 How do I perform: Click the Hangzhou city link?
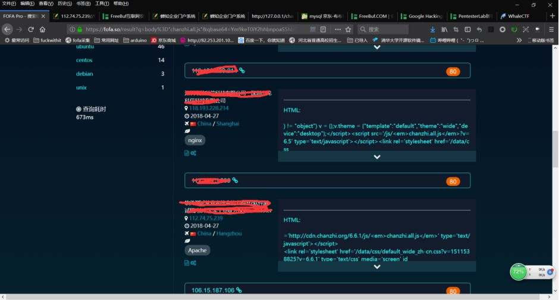229,233
